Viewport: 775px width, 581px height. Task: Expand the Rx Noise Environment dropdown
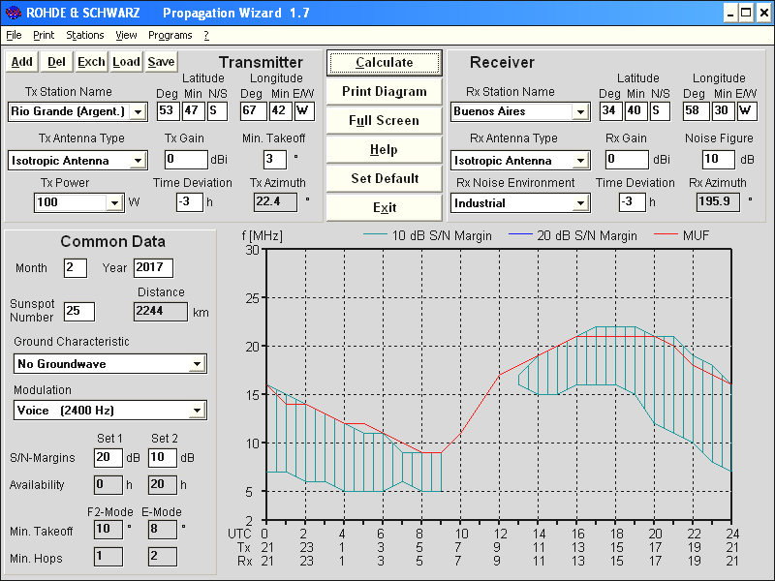580,203
